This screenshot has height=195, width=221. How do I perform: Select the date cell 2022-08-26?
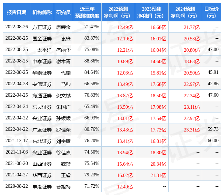click(x=17, y=27)
